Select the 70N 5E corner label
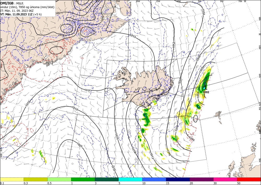The height and width of the screenshot is (185, 261). tap(242, 1)
